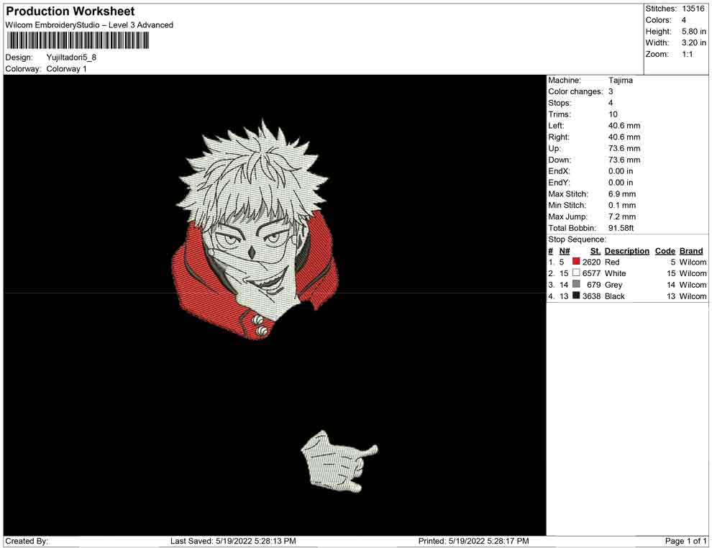Click the design name 'YujiItadori5_8'
Viewport: 712px width, 548px height.
pyautogui.click(x=71, y=58)
